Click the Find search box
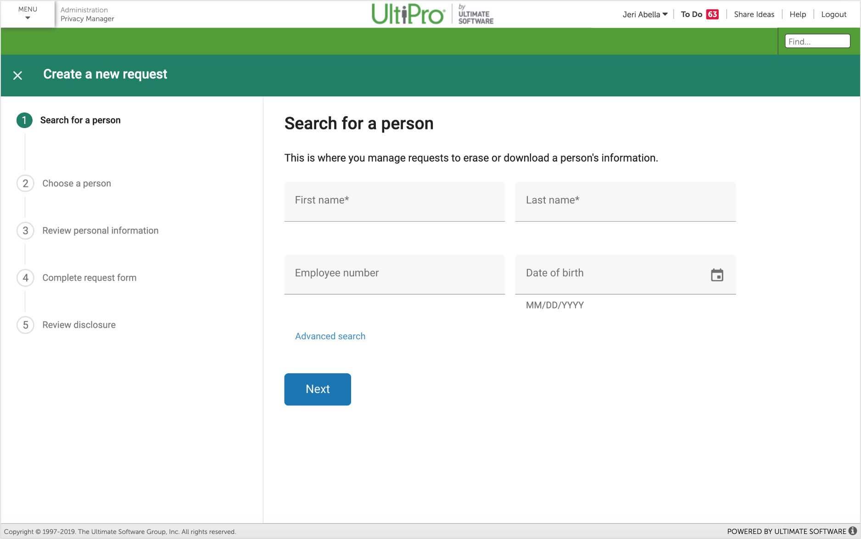Screen dimensions: 861x539 coord(817,41)
